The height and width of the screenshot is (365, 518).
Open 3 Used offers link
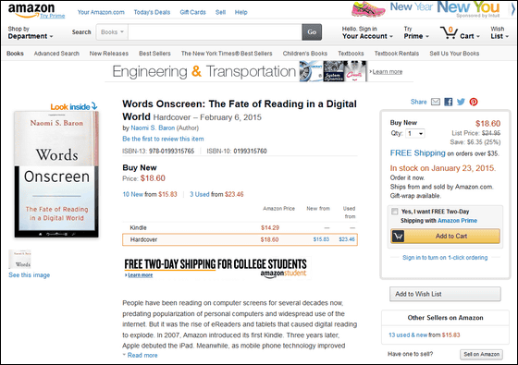pos(200,194)
